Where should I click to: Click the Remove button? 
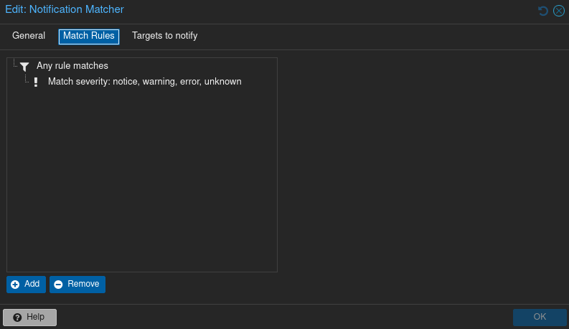point(77,285)
